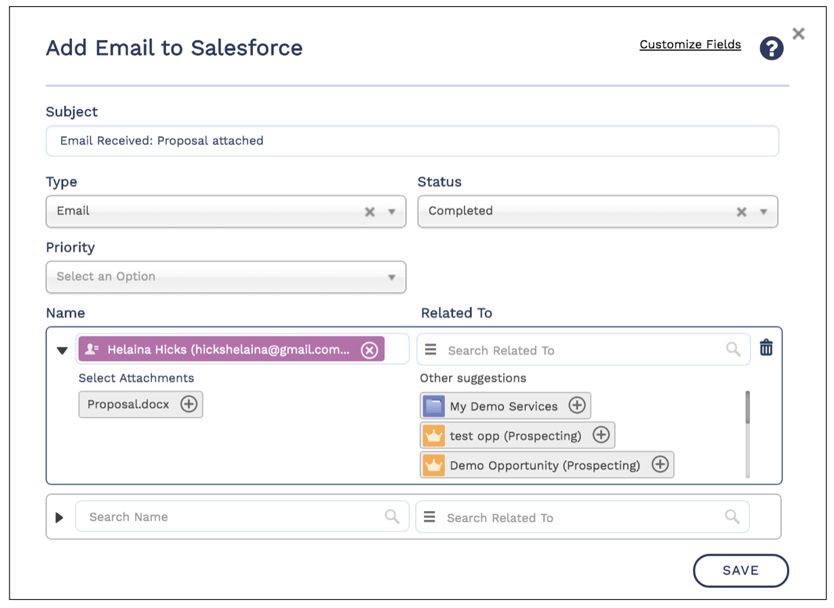Click the SAVE button
Screen dimensions: 834x608
point(740,571)
